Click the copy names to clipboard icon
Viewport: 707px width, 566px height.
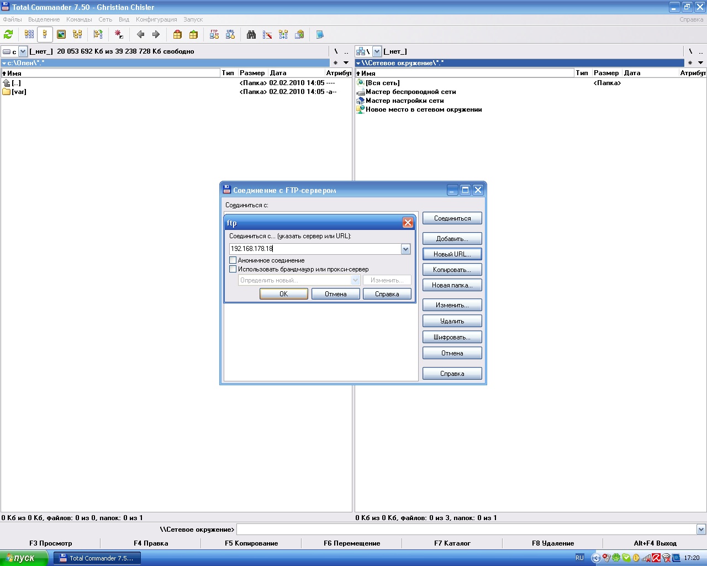coord(299,34)
